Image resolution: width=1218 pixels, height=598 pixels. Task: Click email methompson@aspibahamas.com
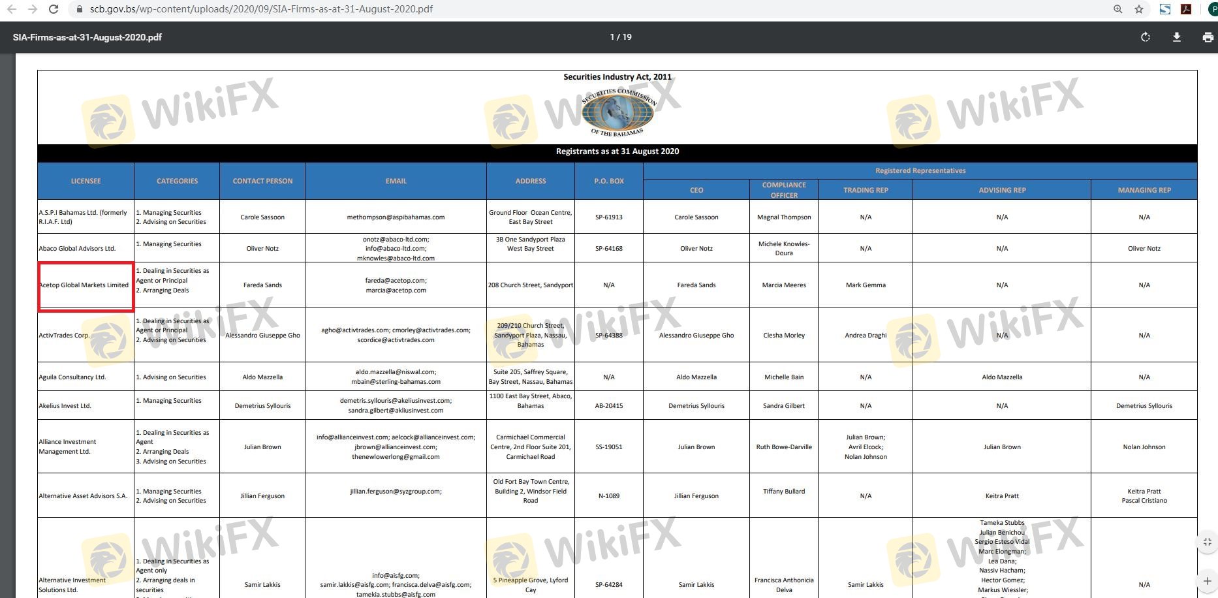click(x=396, y=217)
